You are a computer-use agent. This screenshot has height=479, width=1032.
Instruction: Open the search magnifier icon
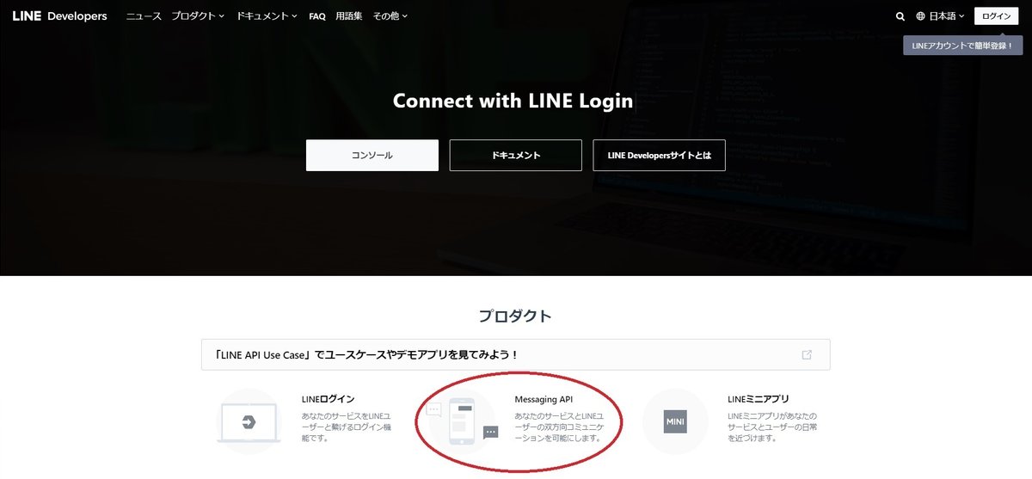click(900, 16)
